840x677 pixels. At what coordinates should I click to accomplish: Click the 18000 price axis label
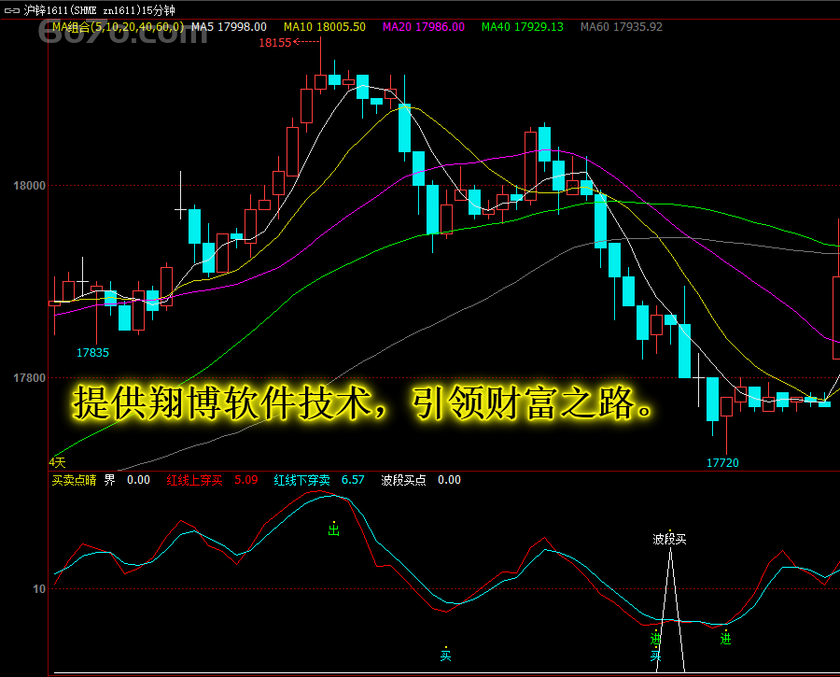(x=30, y=186)
